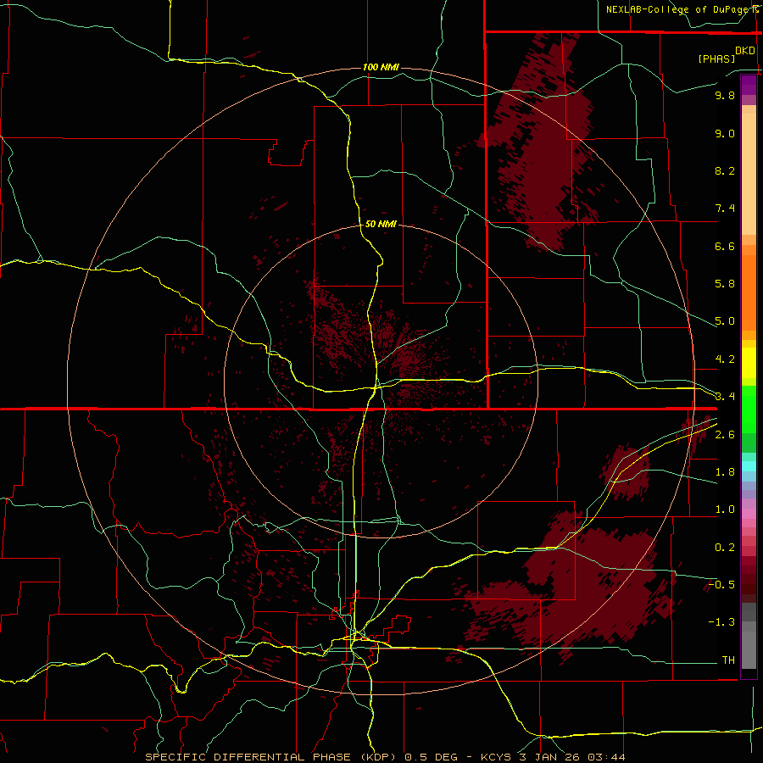Pick the purple swatch atop color bar
763x763 pixels.
point(749,85)
